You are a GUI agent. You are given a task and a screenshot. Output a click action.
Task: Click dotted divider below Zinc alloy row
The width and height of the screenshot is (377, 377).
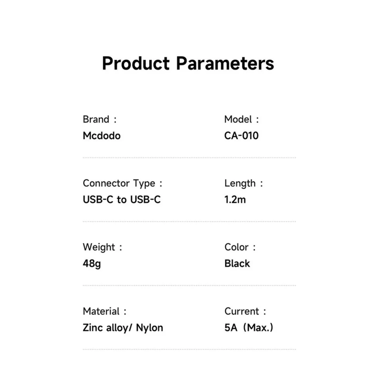[189, 350]
